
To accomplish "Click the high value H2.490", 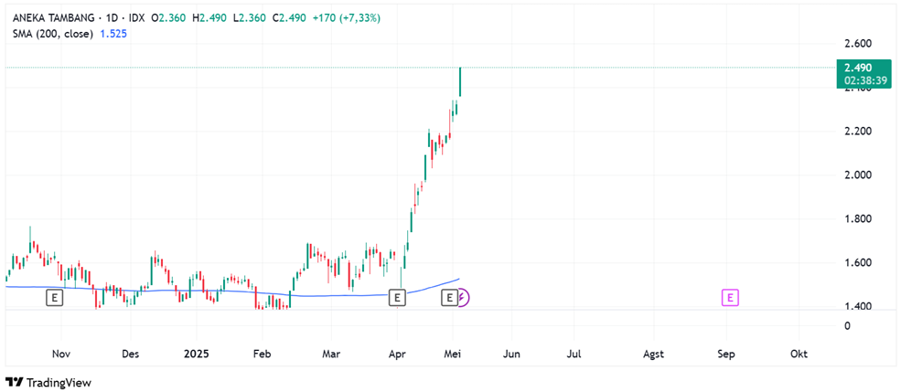I will [x=209, y=18].
